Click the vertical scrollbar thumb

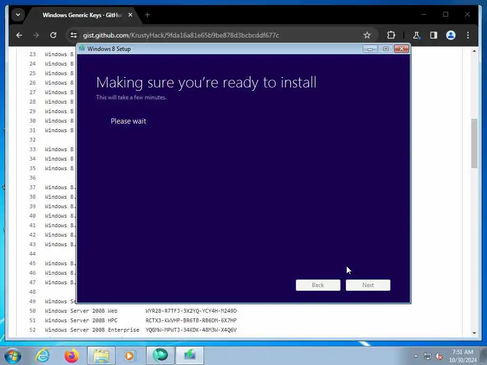[x=474, y=144]
